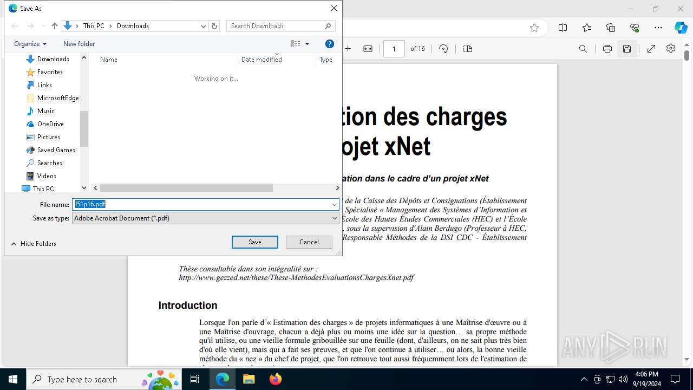Open PDF viewer settings gear
Screen dimensions: 693x390
(x=671, y=49)
